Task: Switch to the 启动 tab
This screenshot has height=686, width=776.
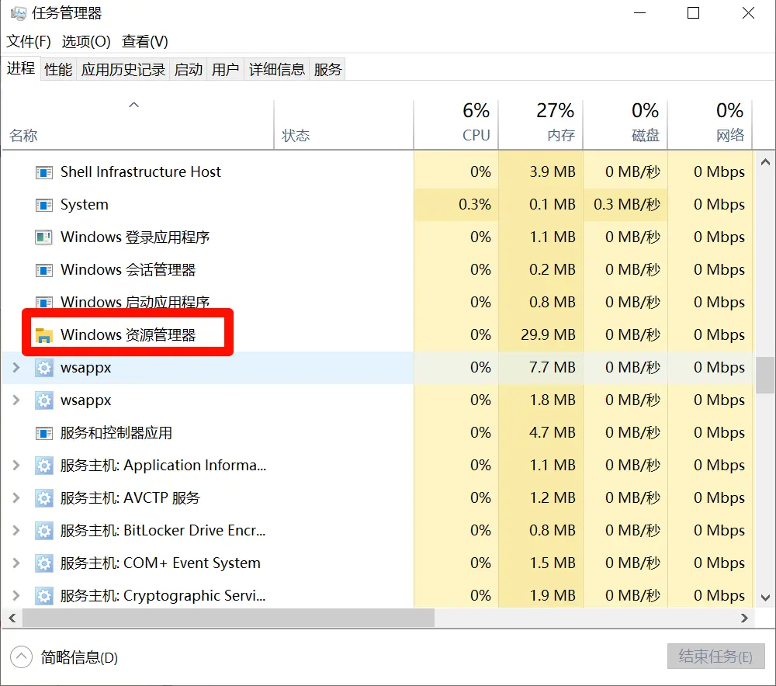Action: click(188, 69)
